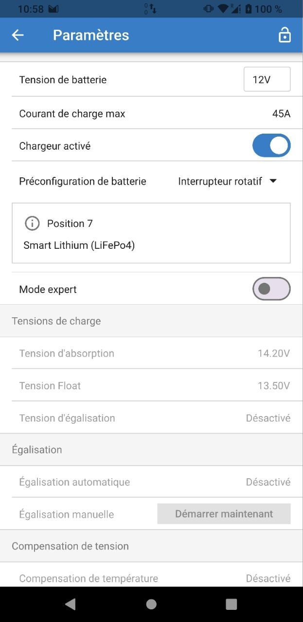Tap the Tension d'égalisation row

coord(151,418)
